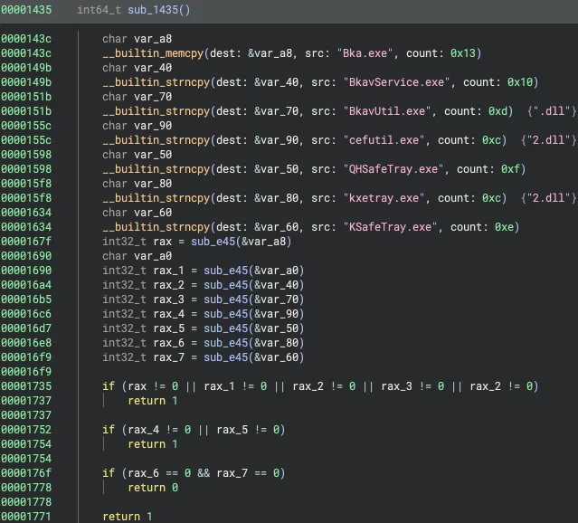Click the "return 0" statement

click(x=153, y=488)
